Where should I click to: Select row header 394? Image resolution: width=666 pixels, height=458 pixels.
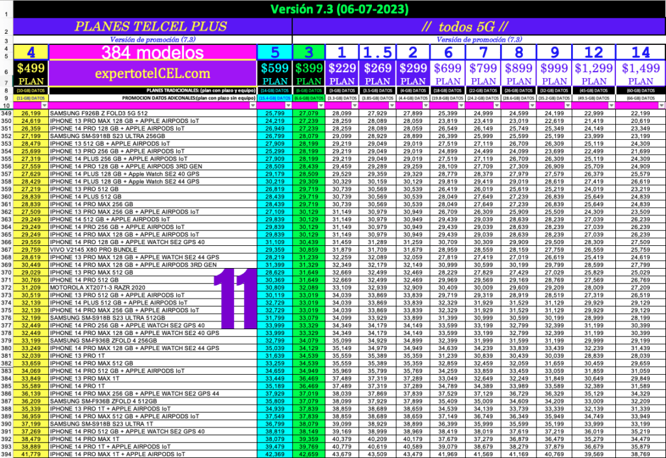(x=7, y=454)
